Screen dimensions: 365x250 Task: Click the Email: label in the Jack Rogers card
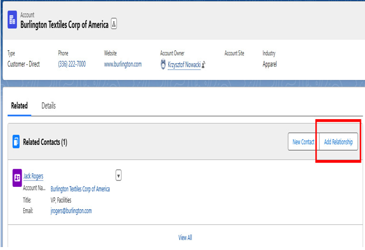point(27,211)
